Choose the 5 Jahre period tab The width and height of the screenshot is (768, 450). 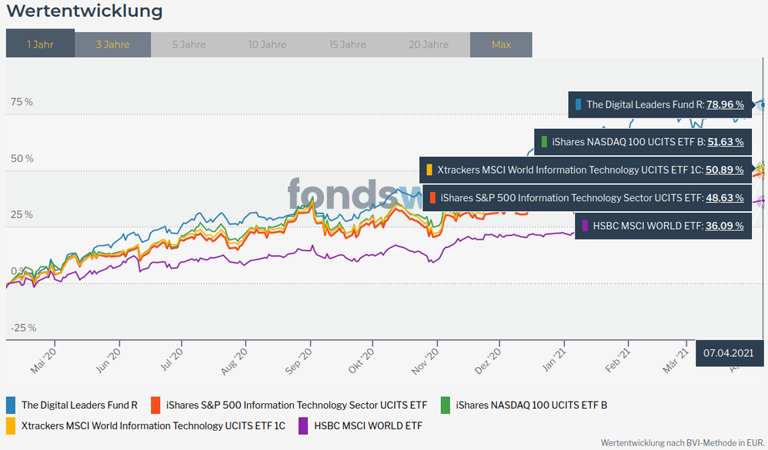(189, 45)
